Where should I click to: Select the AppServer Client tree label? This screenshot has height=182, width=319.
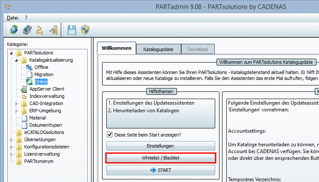pyautogui.click(x=47, y=89)
